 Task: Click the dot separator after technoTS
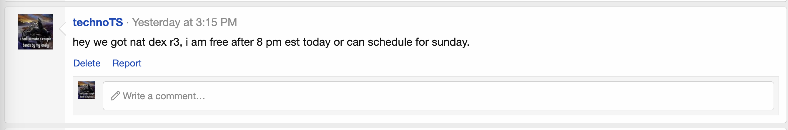128,23
